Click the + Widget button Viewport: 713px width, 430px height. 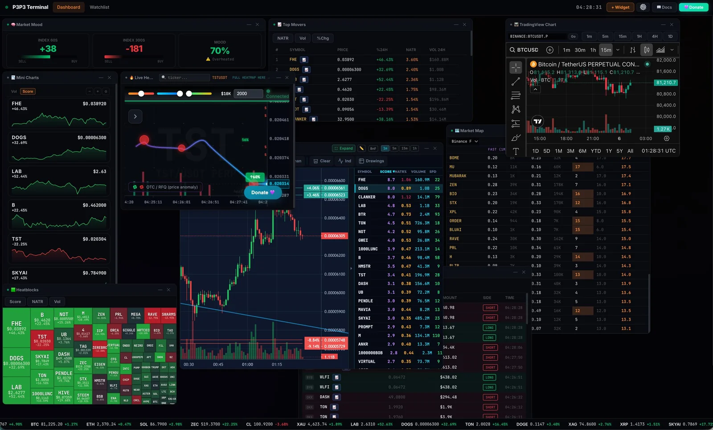coord(620,7)
